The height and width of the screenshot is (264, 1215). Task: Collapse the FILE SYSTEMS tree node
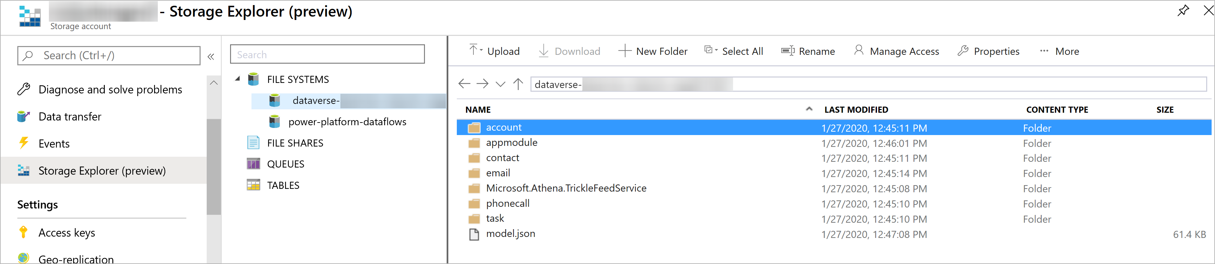(x=238, y=79)
